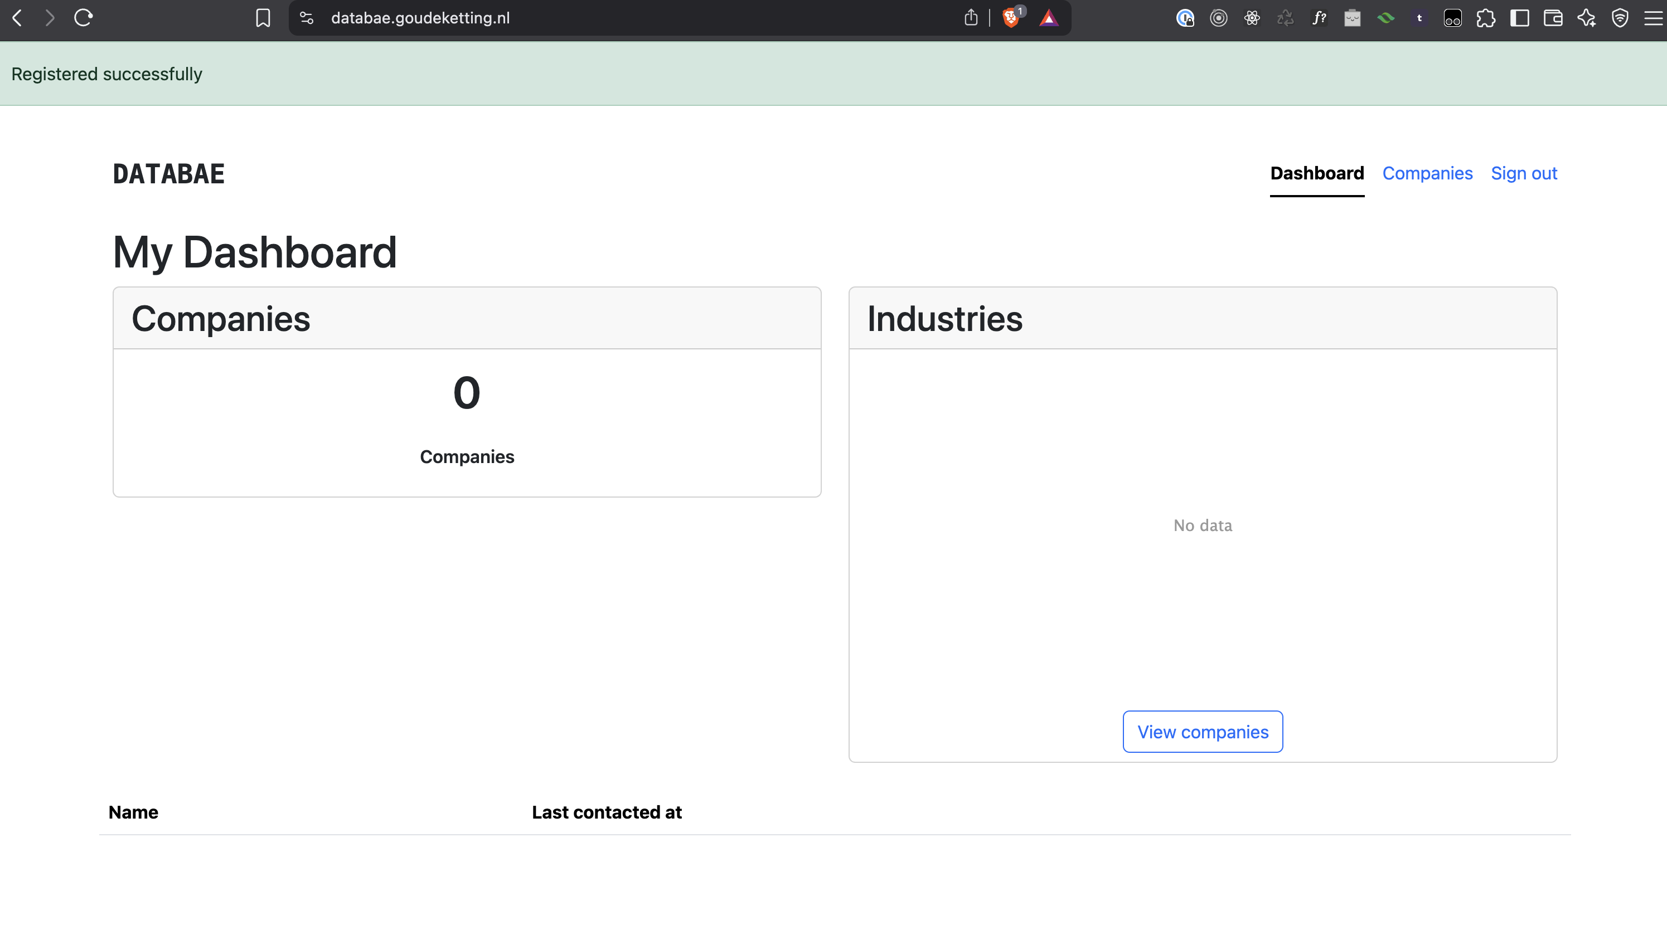Select the Dashboard nav tab
This screenshot has width=1667, height=925.
[x=1317, y=173]
